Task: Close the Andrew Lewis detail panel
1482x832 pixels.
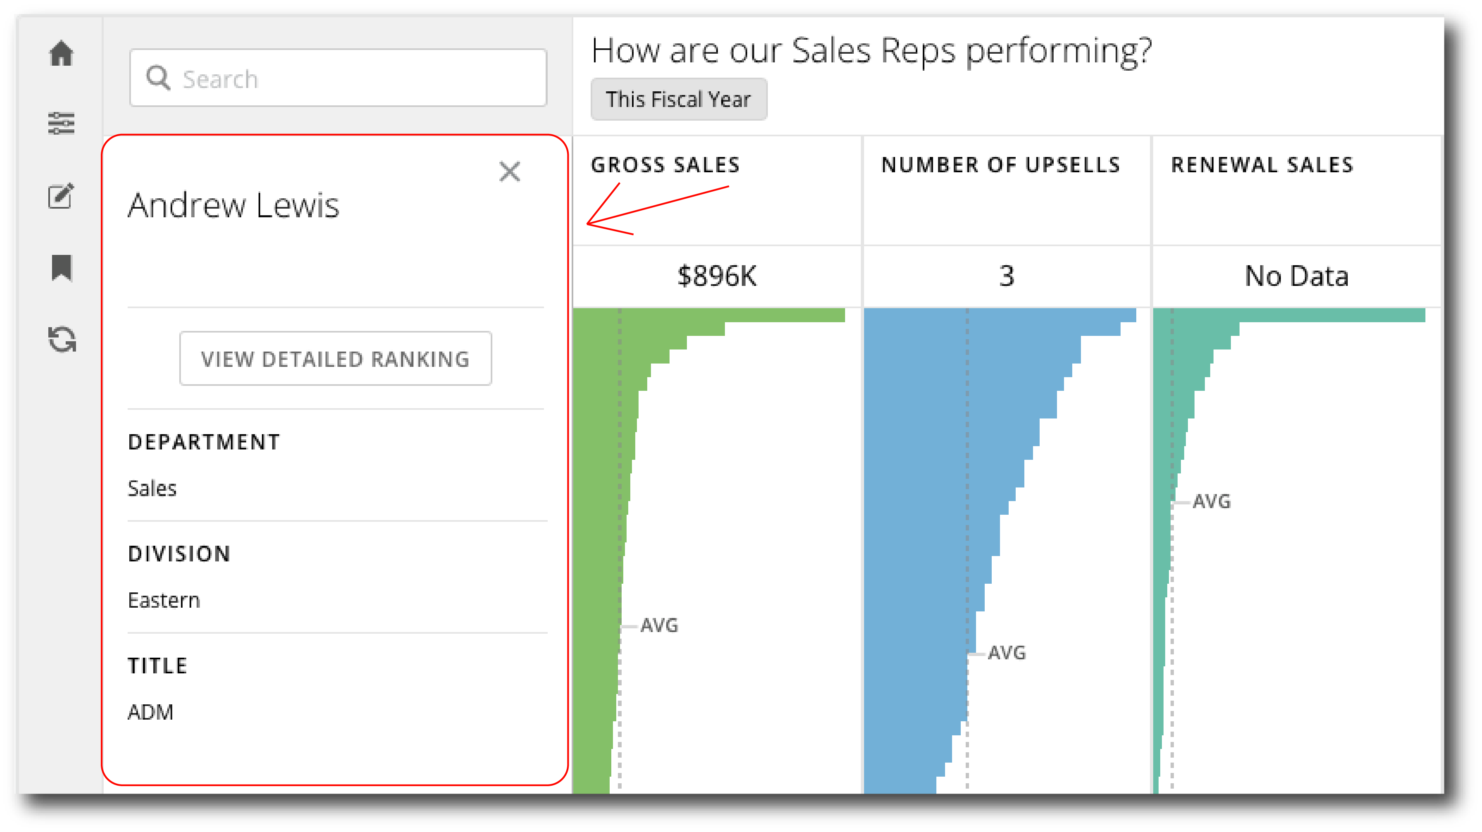Action: coord(510,171)
